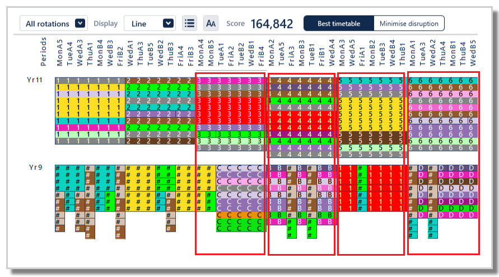Screen dimensions: 499x277
Task: Click the Yr9 row label
Action: tap(36, 167)
